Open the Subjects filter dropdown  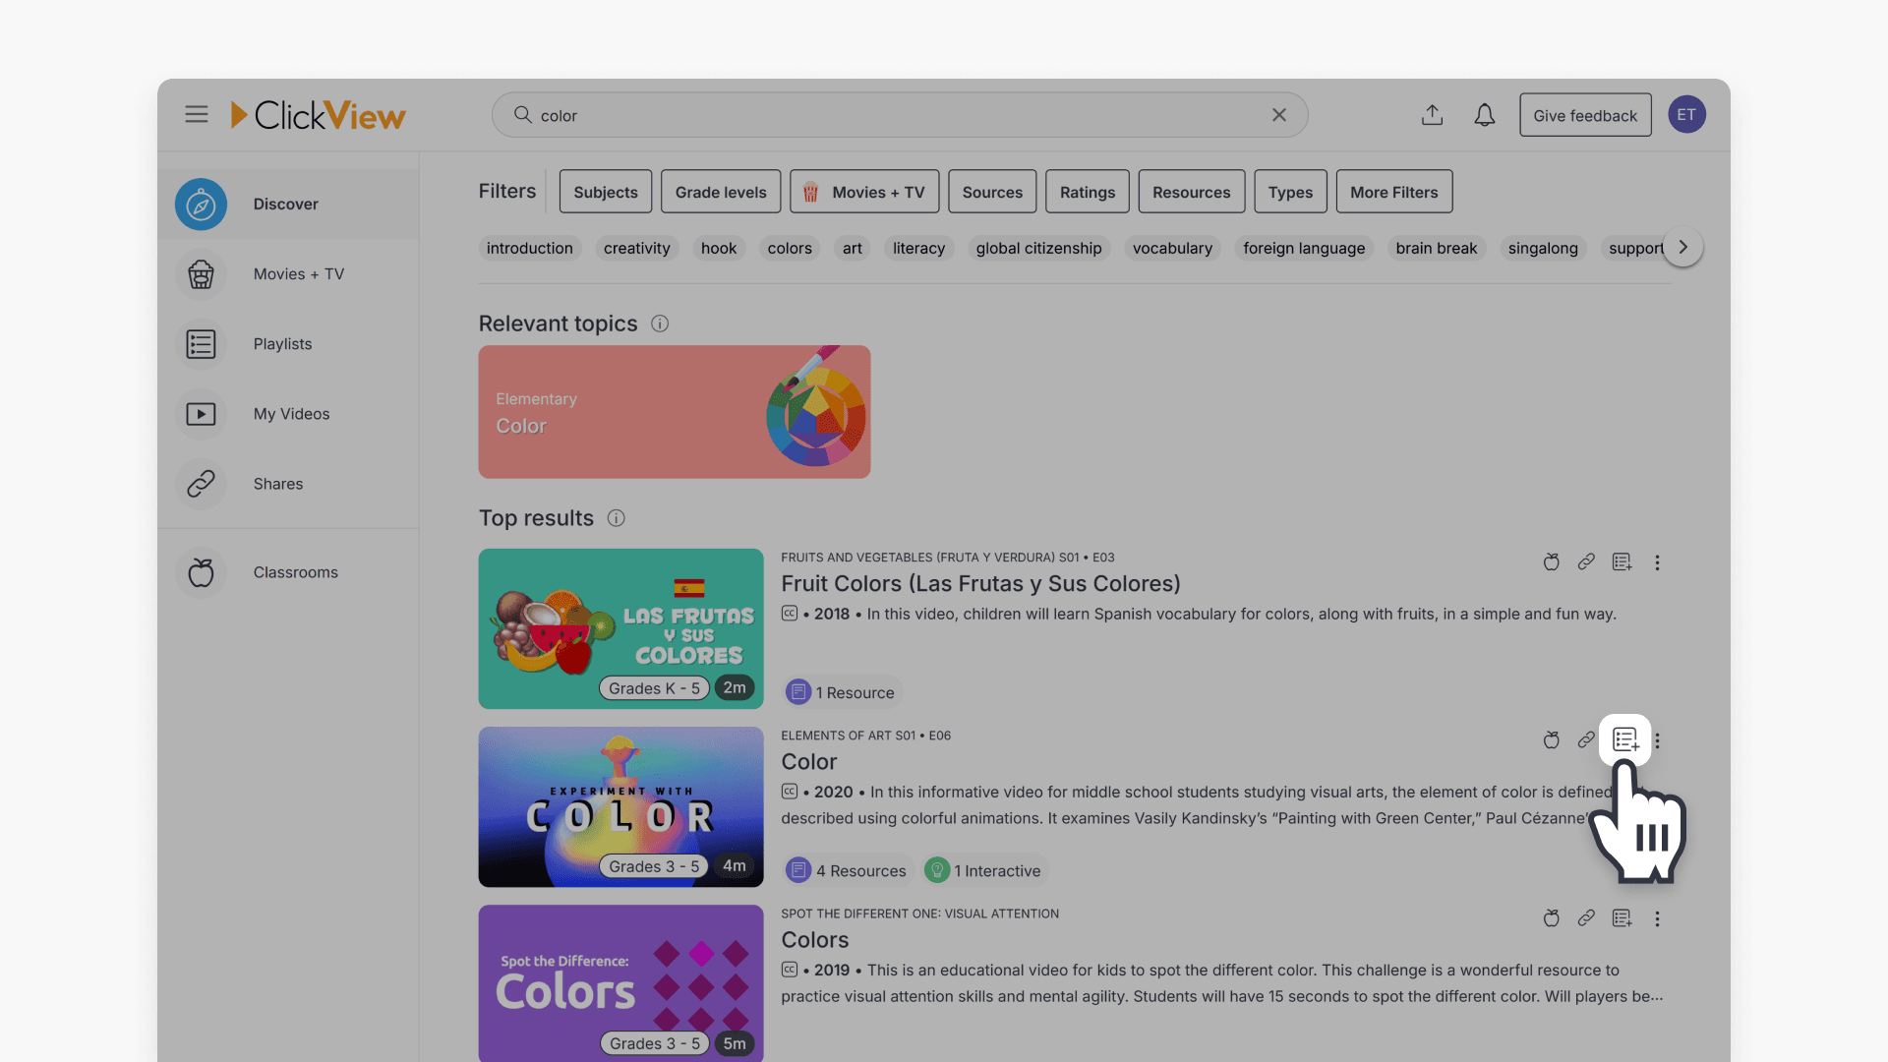click(x=605, y=191)
